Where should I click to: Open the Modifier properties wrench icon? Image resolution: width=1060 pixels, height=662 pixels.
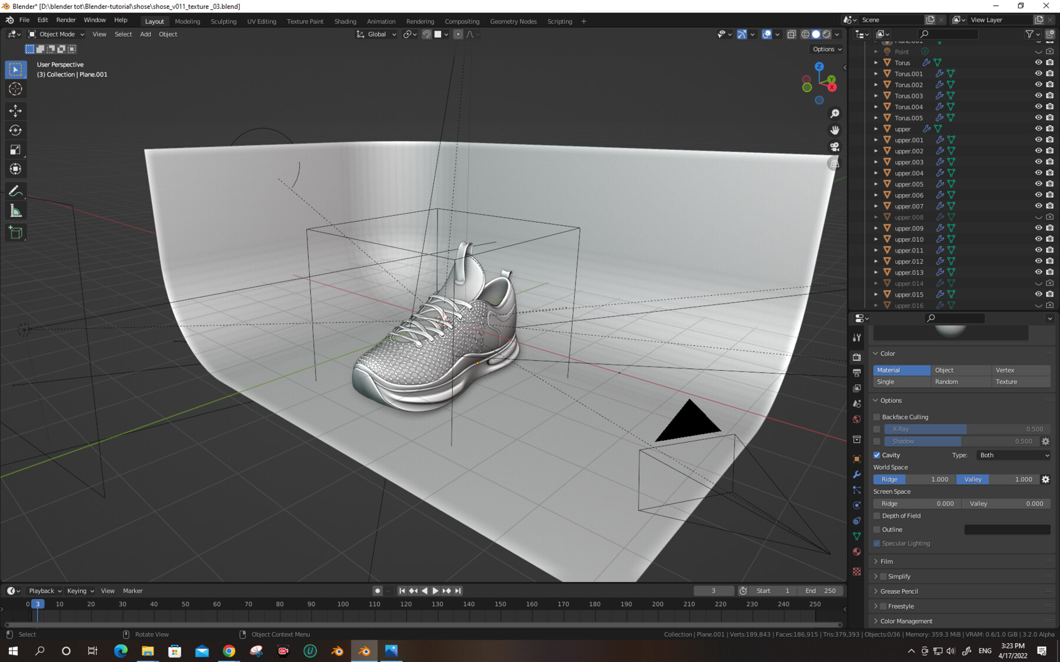(857, 474)
